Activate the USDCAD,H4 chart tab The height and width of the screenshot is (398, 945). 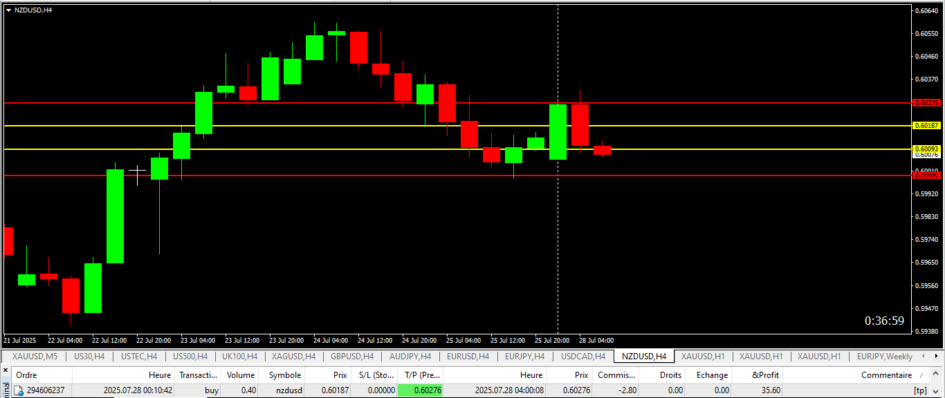coord(583,357)
